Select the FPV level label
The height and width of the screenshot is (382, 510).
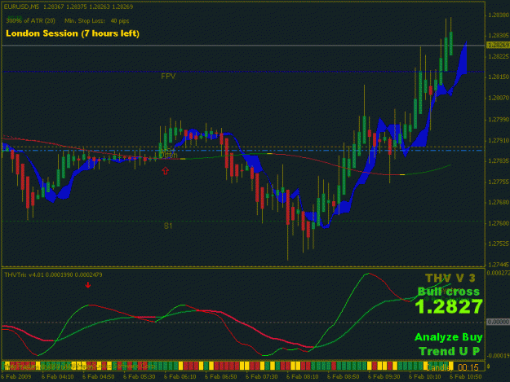[168, 77]
